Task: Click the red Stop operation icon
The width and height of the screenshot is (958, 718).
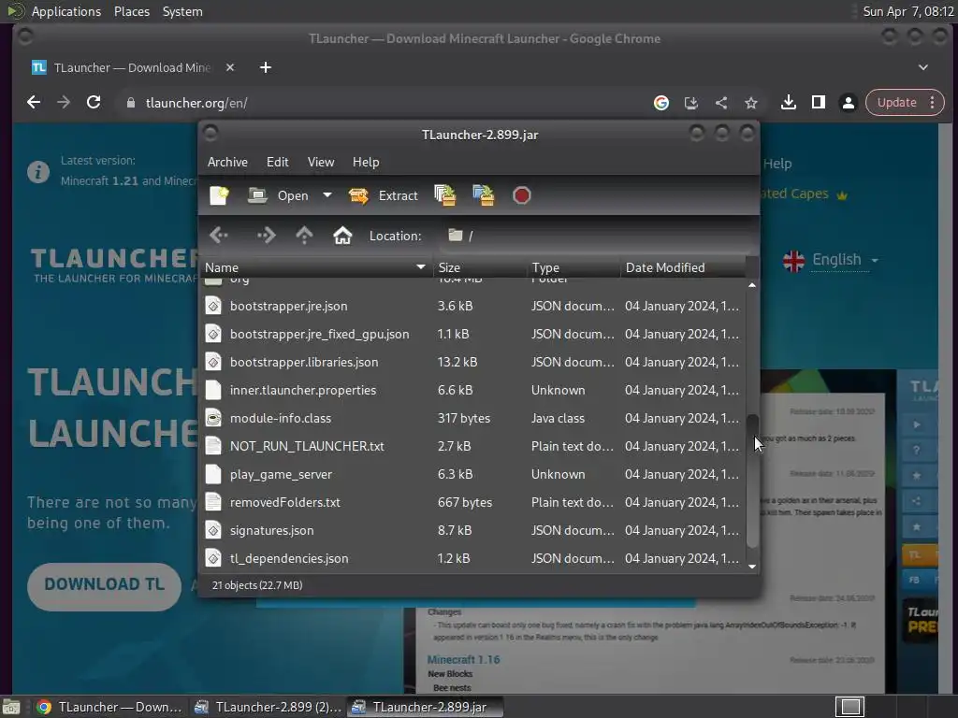Action: pos(521,195)
